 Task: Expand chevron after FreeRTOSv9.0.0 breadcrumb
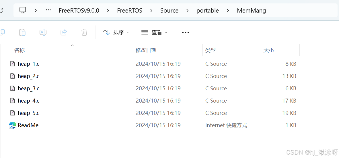(x=108, y=10)
